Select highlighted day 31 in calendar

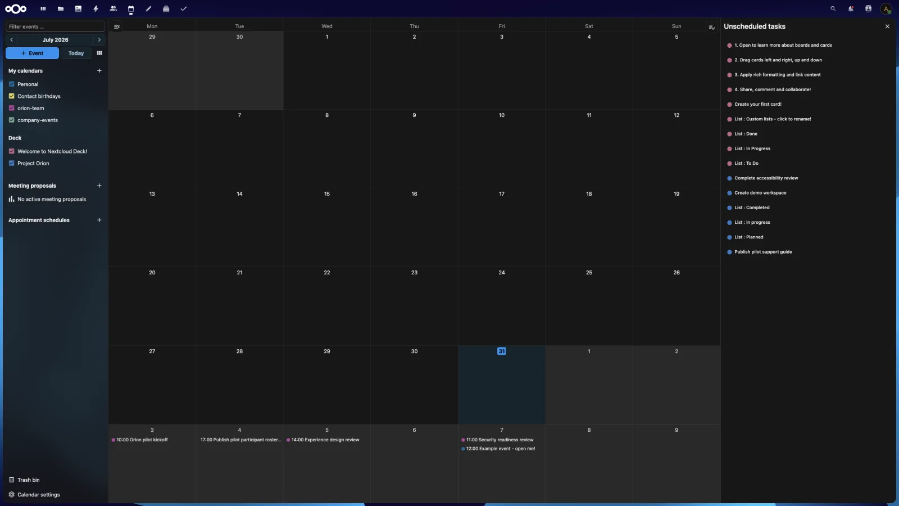pyautogui.click(x=502, y=351)
